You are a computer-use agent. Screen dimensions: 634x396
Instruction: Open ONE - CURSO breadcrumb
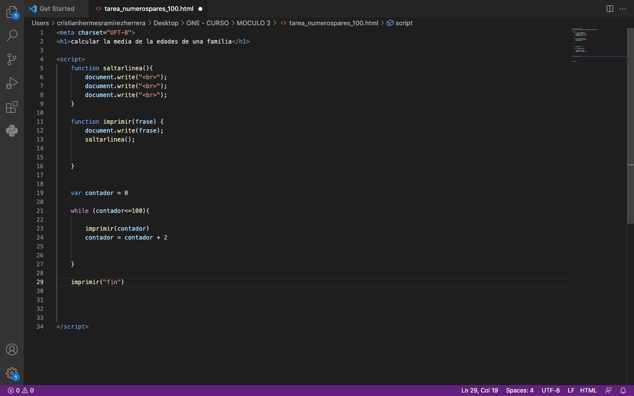click(x=208, y=23)
